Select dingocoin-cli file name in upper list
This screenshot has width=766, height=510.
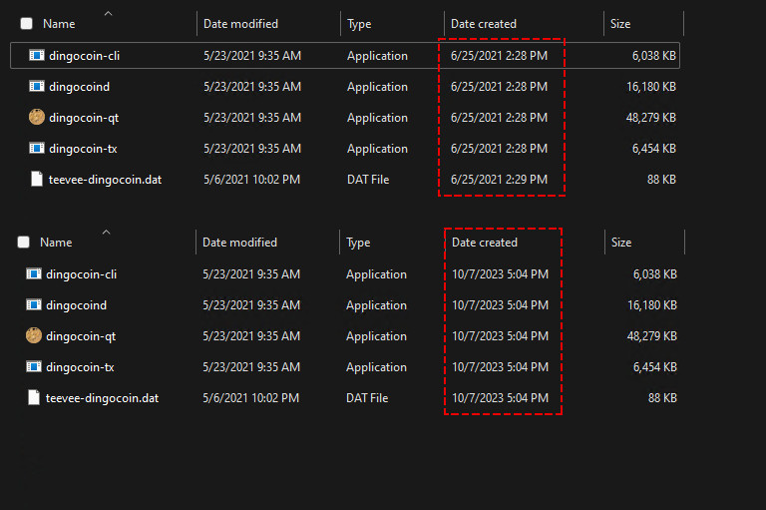[x=84, y=56]
